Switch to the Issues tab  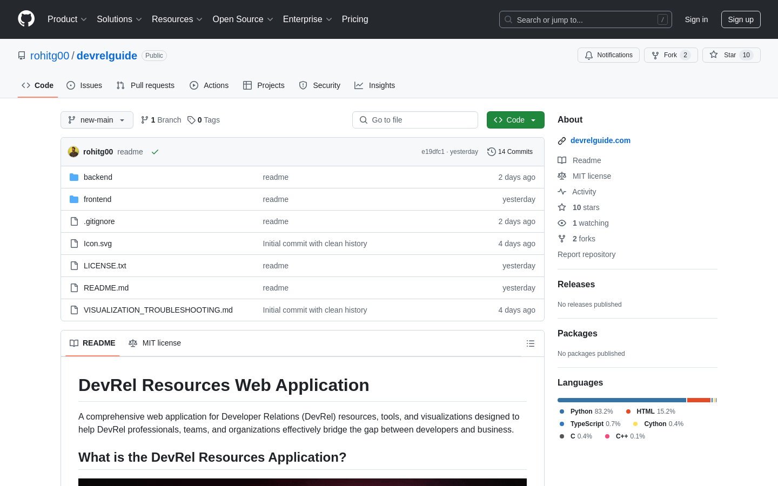84,85
